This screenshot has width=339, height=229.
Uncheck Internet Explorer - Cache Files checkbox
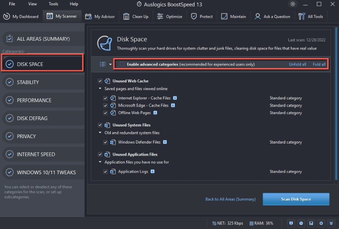pyautogui.click(x=105, y=98)
